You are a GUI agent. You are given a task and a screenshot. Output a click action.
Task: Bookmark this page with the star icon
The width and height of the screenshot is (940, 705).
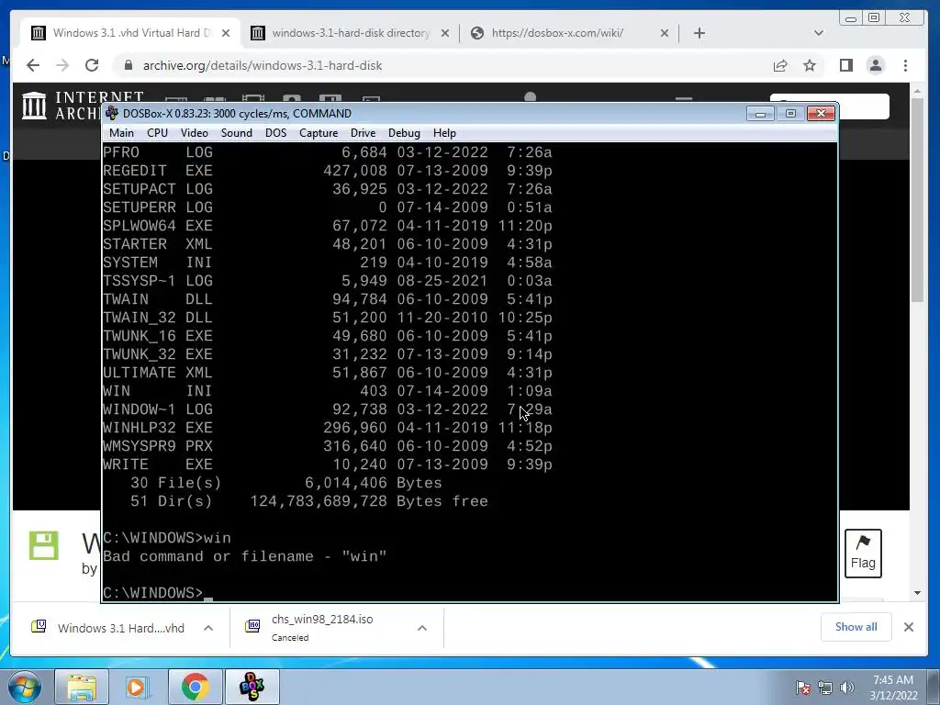810,65
